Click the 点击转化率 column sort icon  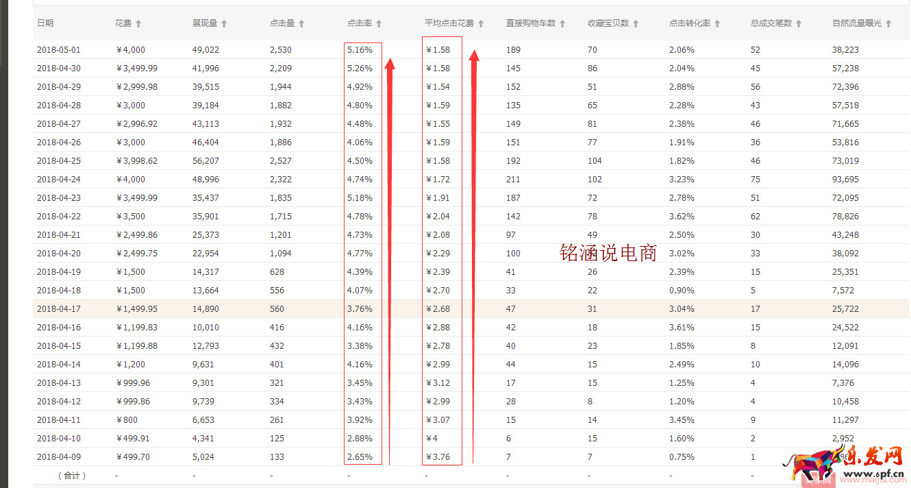[x=716, y=23]
